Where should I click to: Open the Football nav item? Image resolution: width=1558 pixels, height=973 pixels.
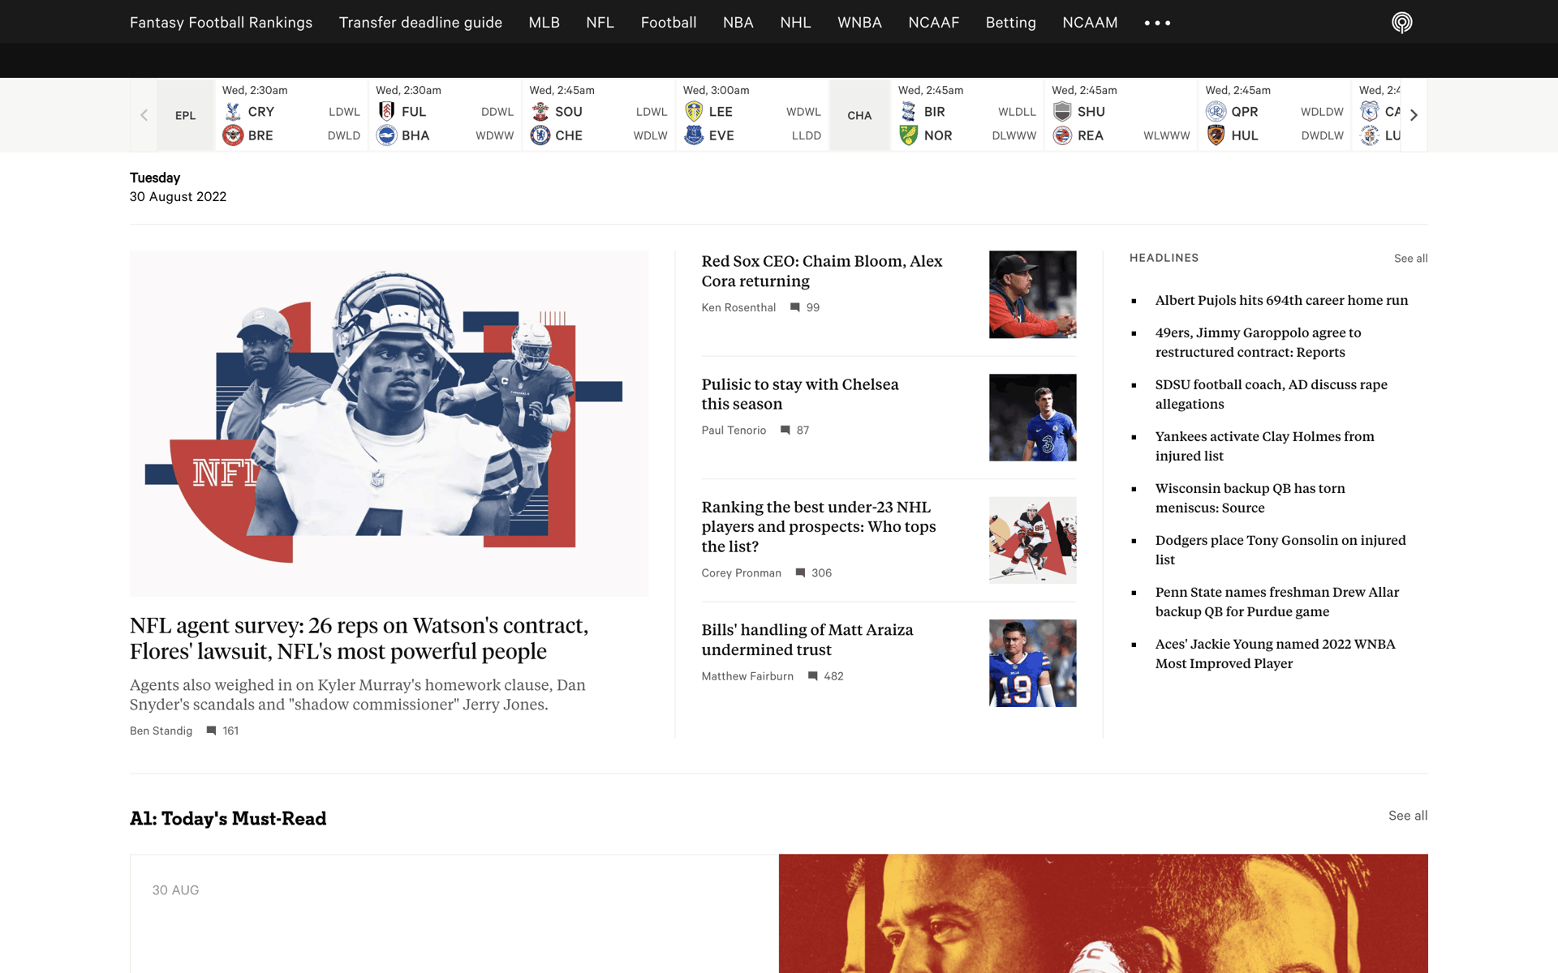[x=669, y=23]
